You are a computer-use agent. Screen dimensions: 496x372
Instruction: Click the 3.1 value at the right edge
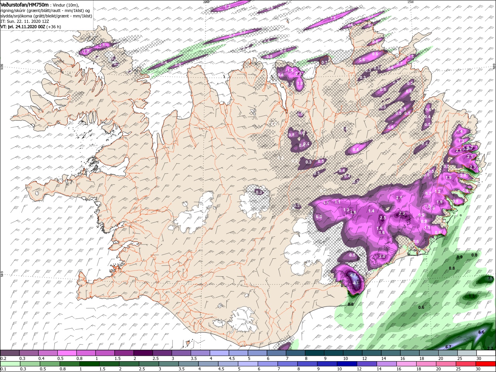[490, 279]
